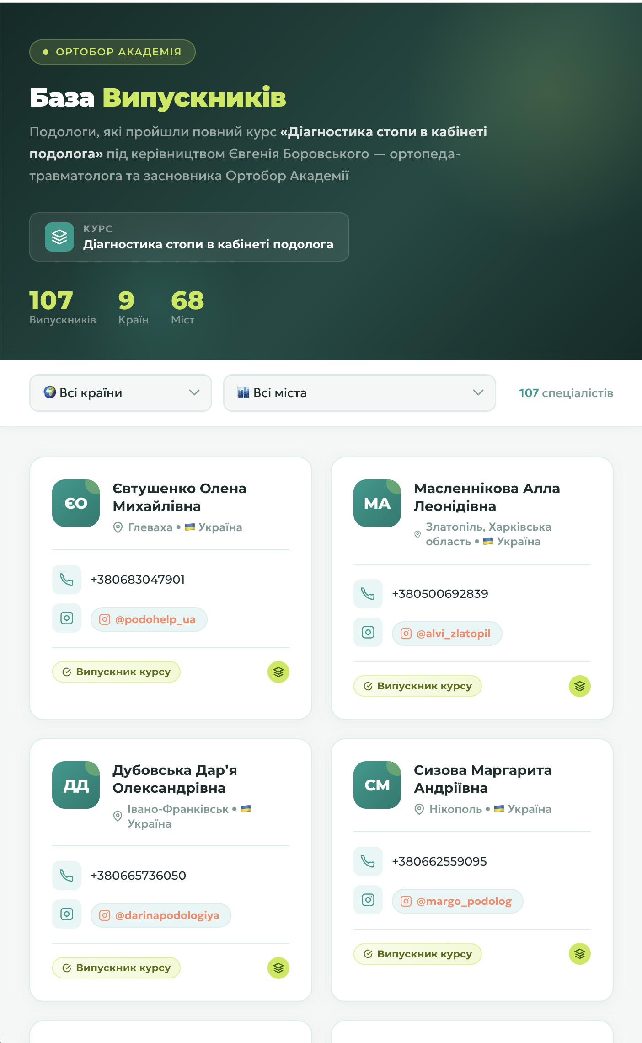This screenshot has width=642, height=1043.
Task: Click the СМ avatar of Сизова Маргарита
Action: (x=377, y=785)
